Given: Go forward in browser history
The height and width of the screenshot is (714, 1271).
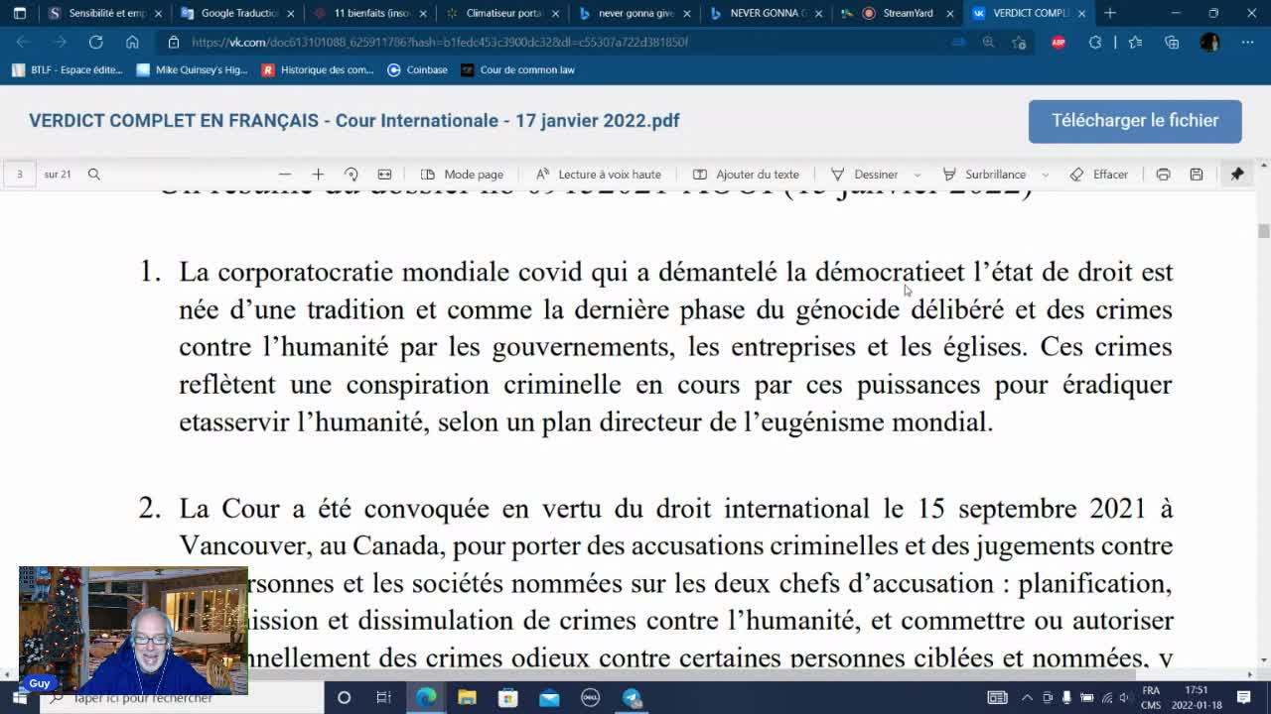Looking at the screenshot, I should [60, 43].
